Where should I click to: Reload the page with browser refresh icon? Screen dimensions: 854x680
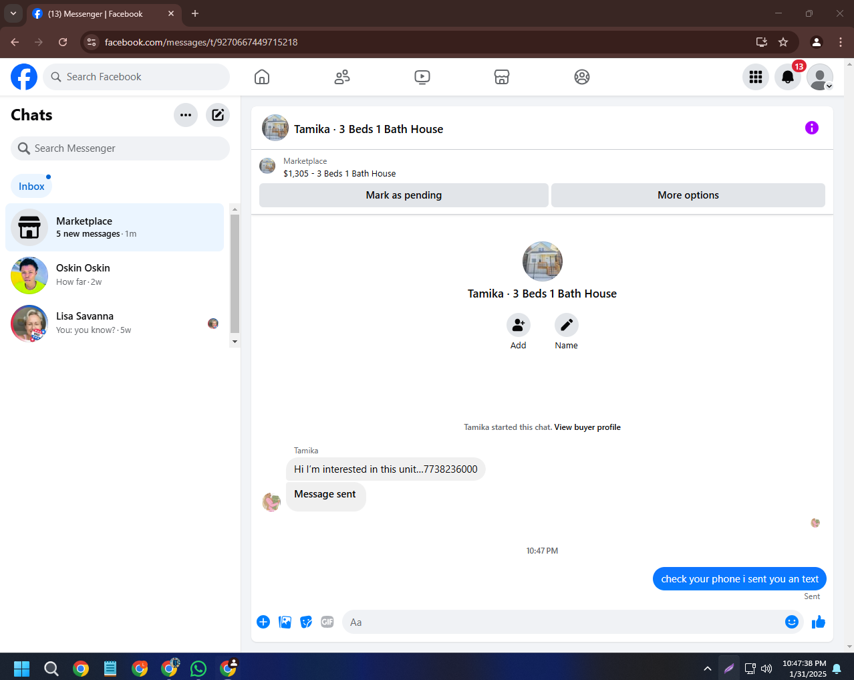(x=63, y=42)
